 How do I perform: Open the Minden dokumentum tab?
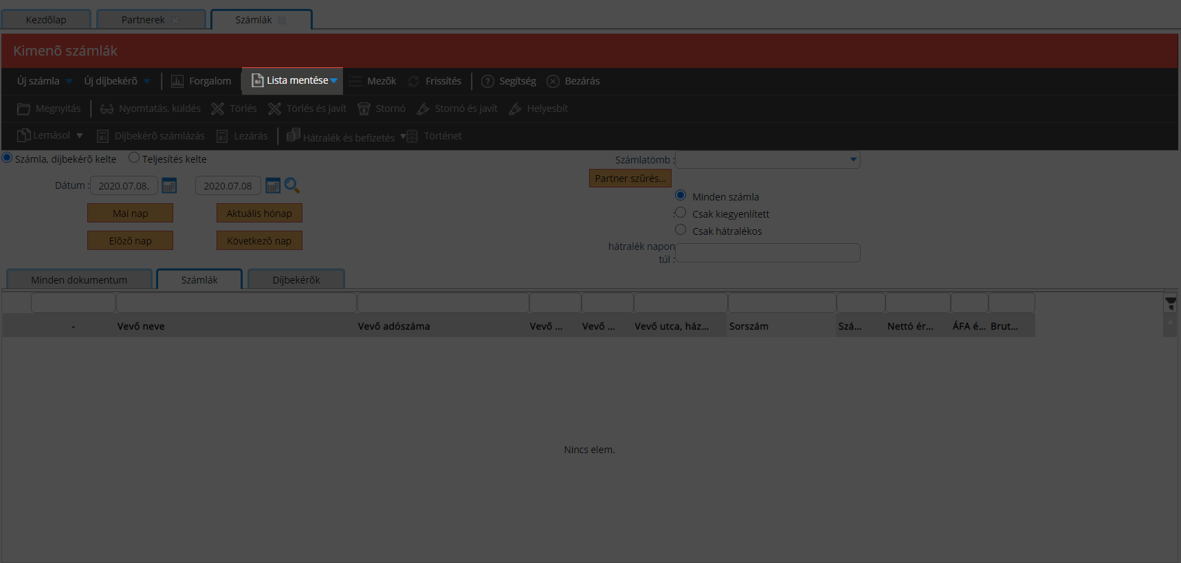tap(79, 279)
